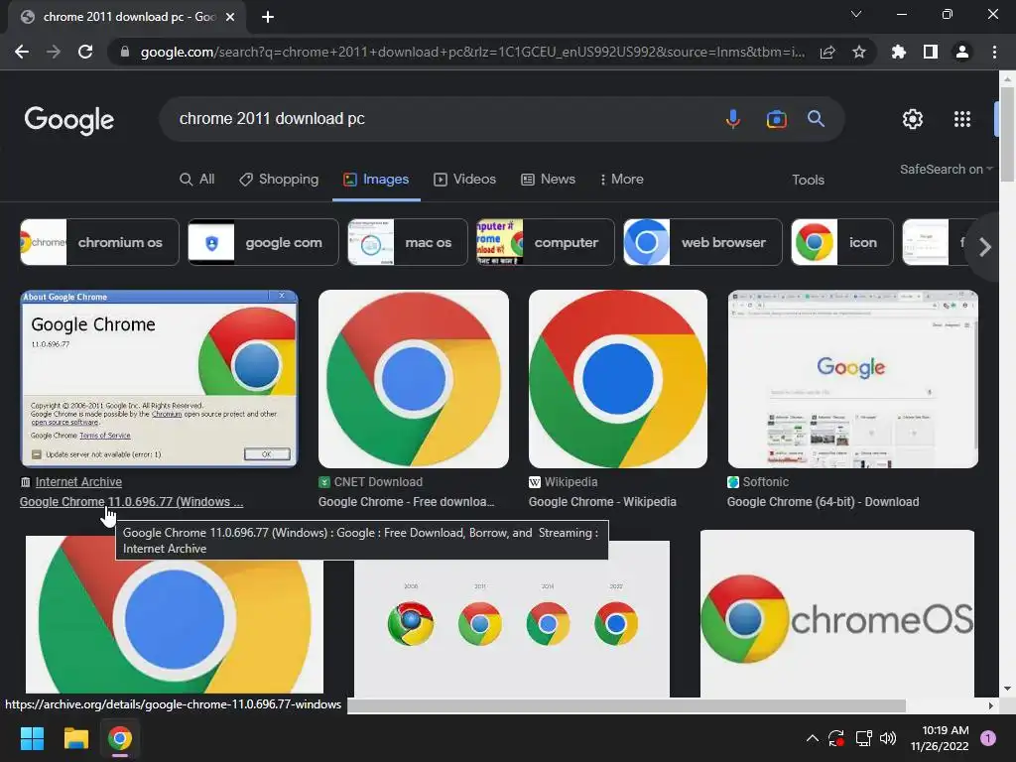Viewport: 1016px width, 762px height.
Task: Open Google Chrome (64-bit) - Download link
Action: [x=823, y=502]
